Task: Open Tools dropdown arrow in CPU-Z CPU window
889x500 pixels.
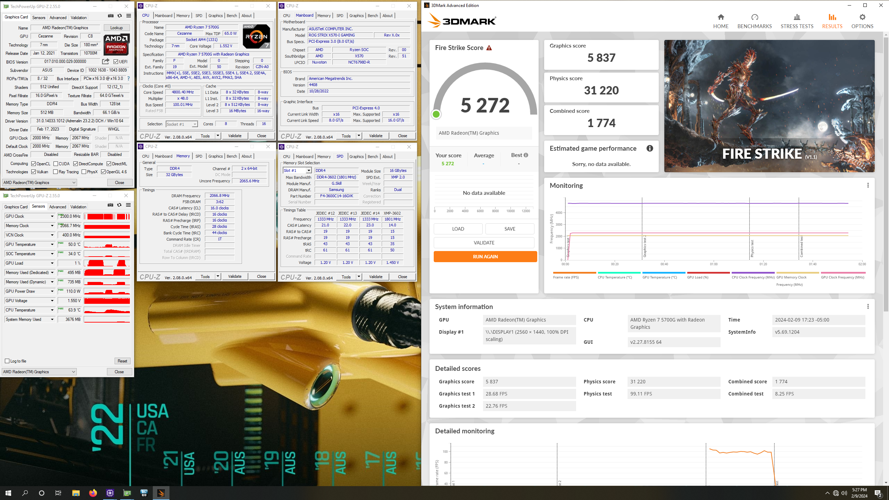Action: point(218,136)
